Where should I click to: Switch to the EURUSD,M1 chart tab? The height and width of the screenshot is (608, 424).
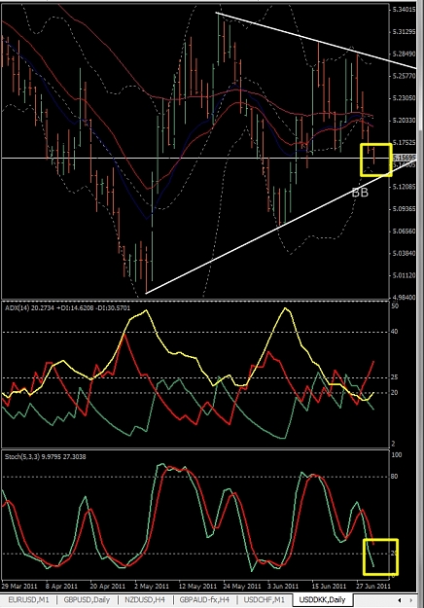point(28,599)
